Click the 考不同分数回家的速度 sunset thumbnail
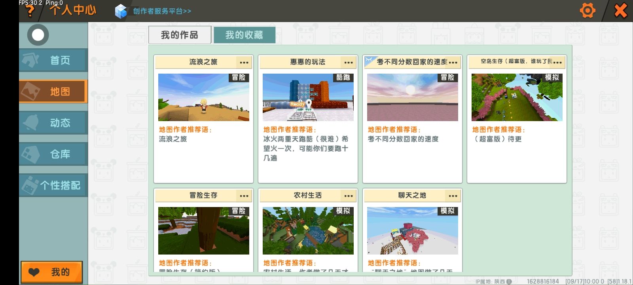633x285 pixels. point(412,97)
